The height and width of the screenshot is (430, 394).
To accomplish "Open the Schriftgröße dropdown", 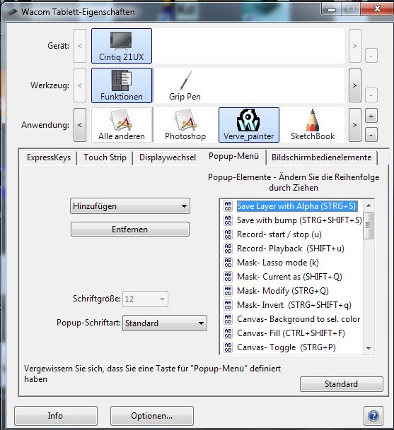I will click(145, 299).
